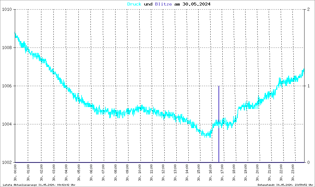Viewport: 315px width, 187px height.
Task: Click the time label '30. 03:00'
Action: point(54,173)
